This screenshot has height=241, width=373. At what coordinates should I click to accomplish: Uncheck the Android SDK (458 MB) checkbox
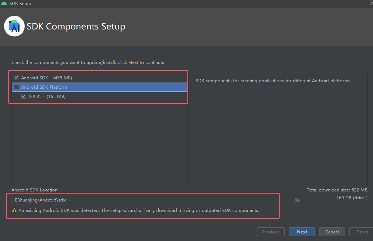(17, 78)
